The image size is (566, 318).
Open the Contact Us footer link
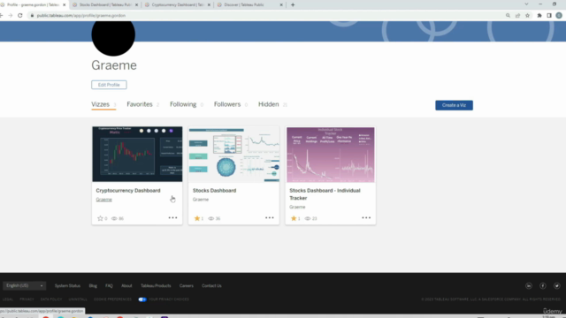point(211,285)
